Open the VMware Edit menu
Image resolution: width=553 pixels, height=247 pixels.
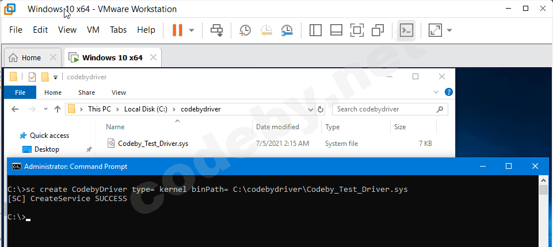40,30
